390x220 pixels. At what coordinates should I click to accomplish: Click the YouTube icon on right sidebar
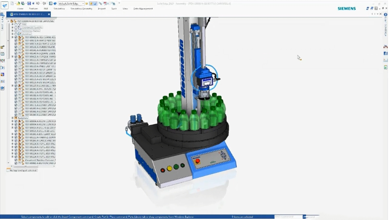[386, 47]
